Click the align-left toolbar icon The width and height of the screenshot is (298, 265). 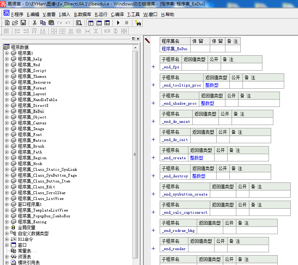pos(17,31)
